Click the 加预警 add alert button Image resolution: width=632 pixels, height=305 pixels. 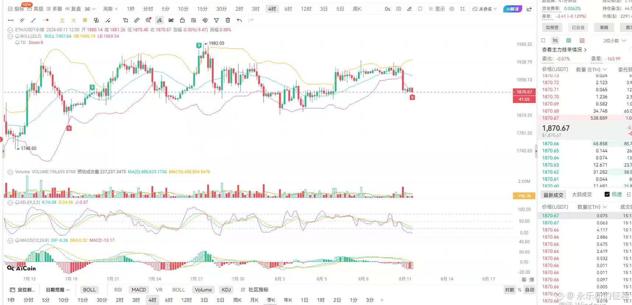coord(552,27)
